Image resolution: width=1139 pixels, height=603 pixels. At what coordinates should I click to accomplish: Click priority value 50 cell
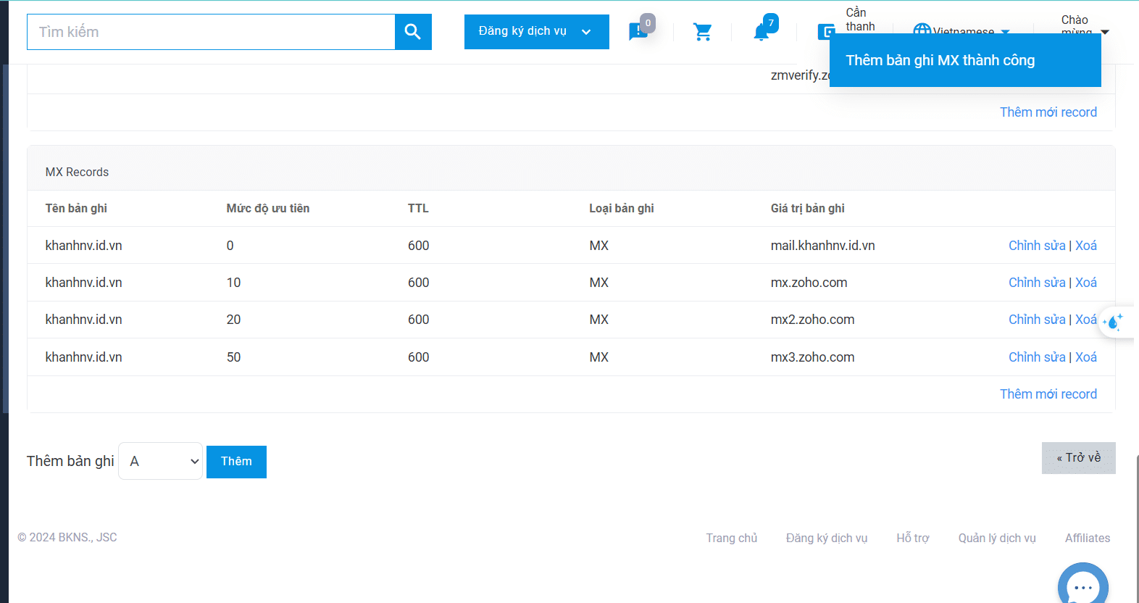click(233, 357)
